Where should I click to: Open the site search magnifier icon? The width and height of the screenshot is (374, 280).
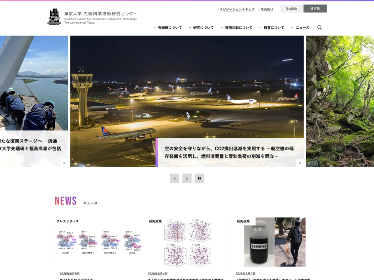pos(320,28)
